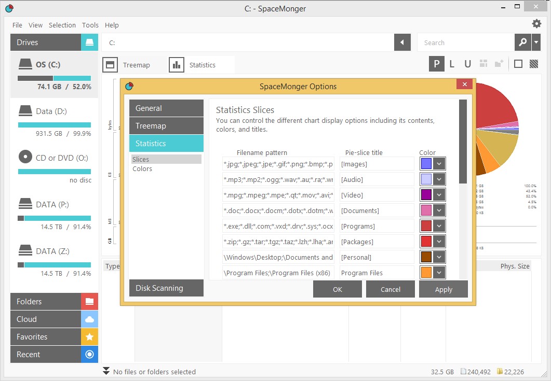Viewport: 551px width, 381px height.
Task: Open color dropdown for Images slice
Action: click(439, 164)
